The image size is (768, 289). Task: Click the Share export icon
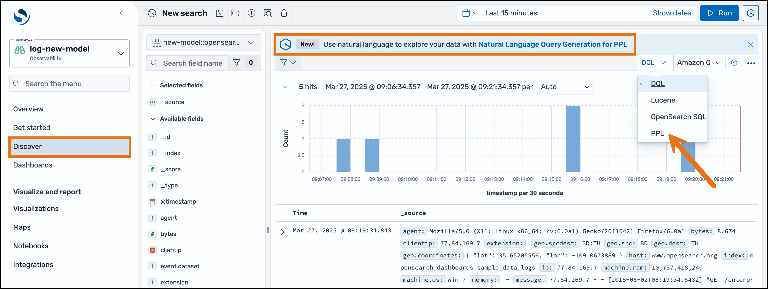tap(284, 13)
